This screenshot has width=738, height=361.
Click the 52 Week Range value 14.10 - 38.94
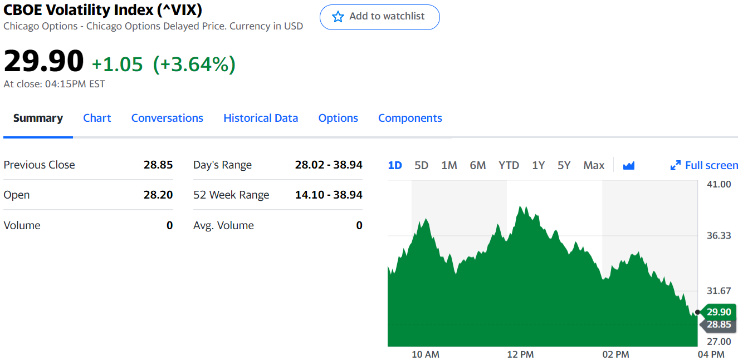[x=329, y=195]
